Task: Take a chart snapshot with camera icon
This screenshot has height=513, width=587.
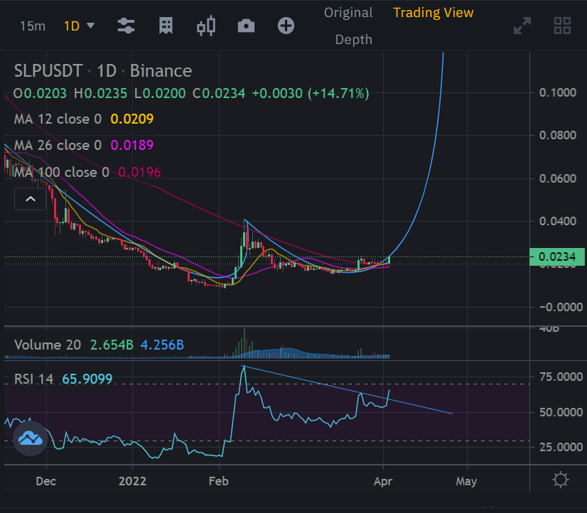Action: (246, 26)
